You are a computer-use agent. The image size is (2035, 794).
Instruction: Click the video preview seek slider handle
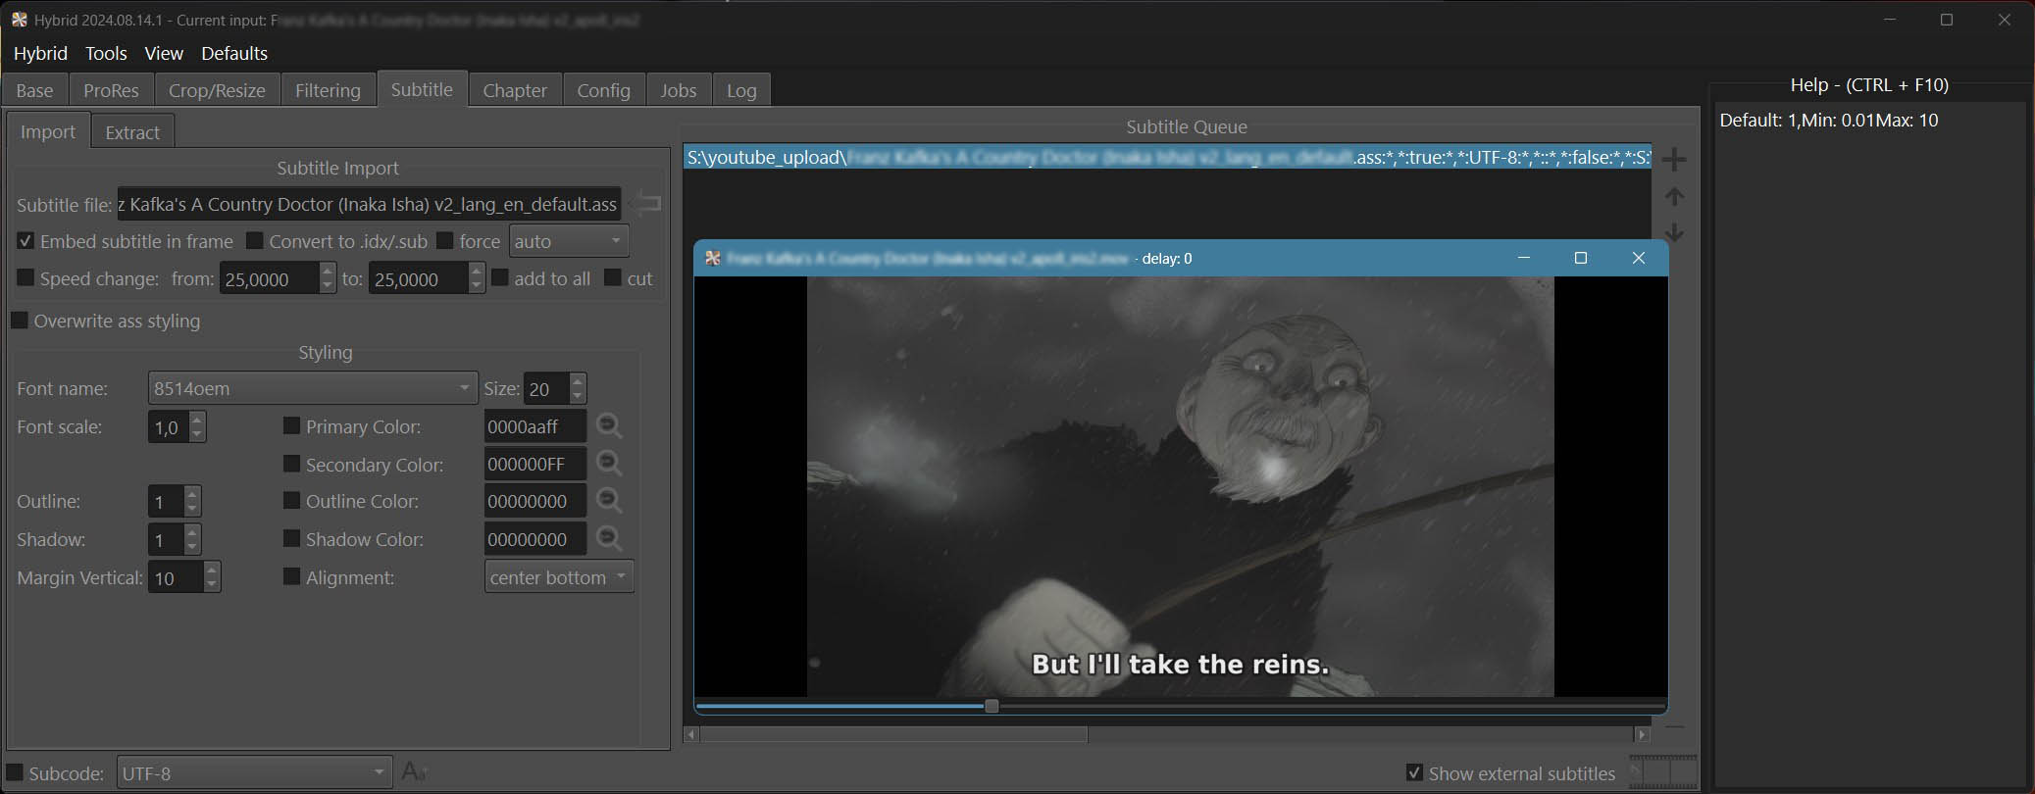click(x=992, y=706)
